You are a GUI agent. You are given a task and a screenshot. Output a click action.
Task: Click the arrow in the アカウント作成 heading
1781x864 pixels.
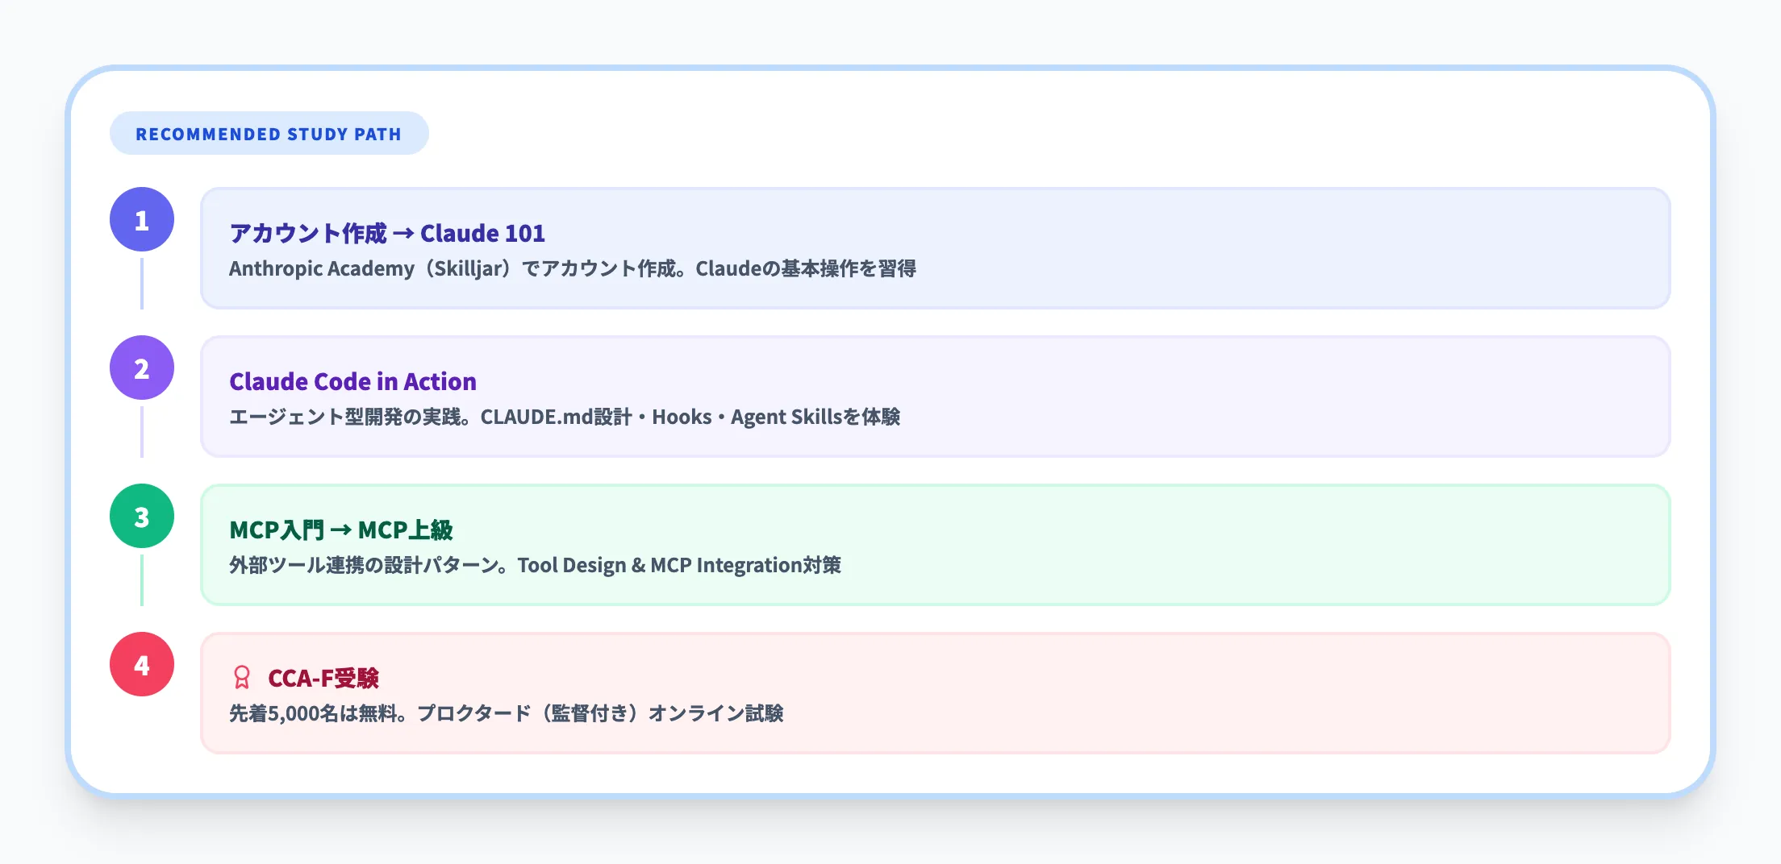pos(403,234)
